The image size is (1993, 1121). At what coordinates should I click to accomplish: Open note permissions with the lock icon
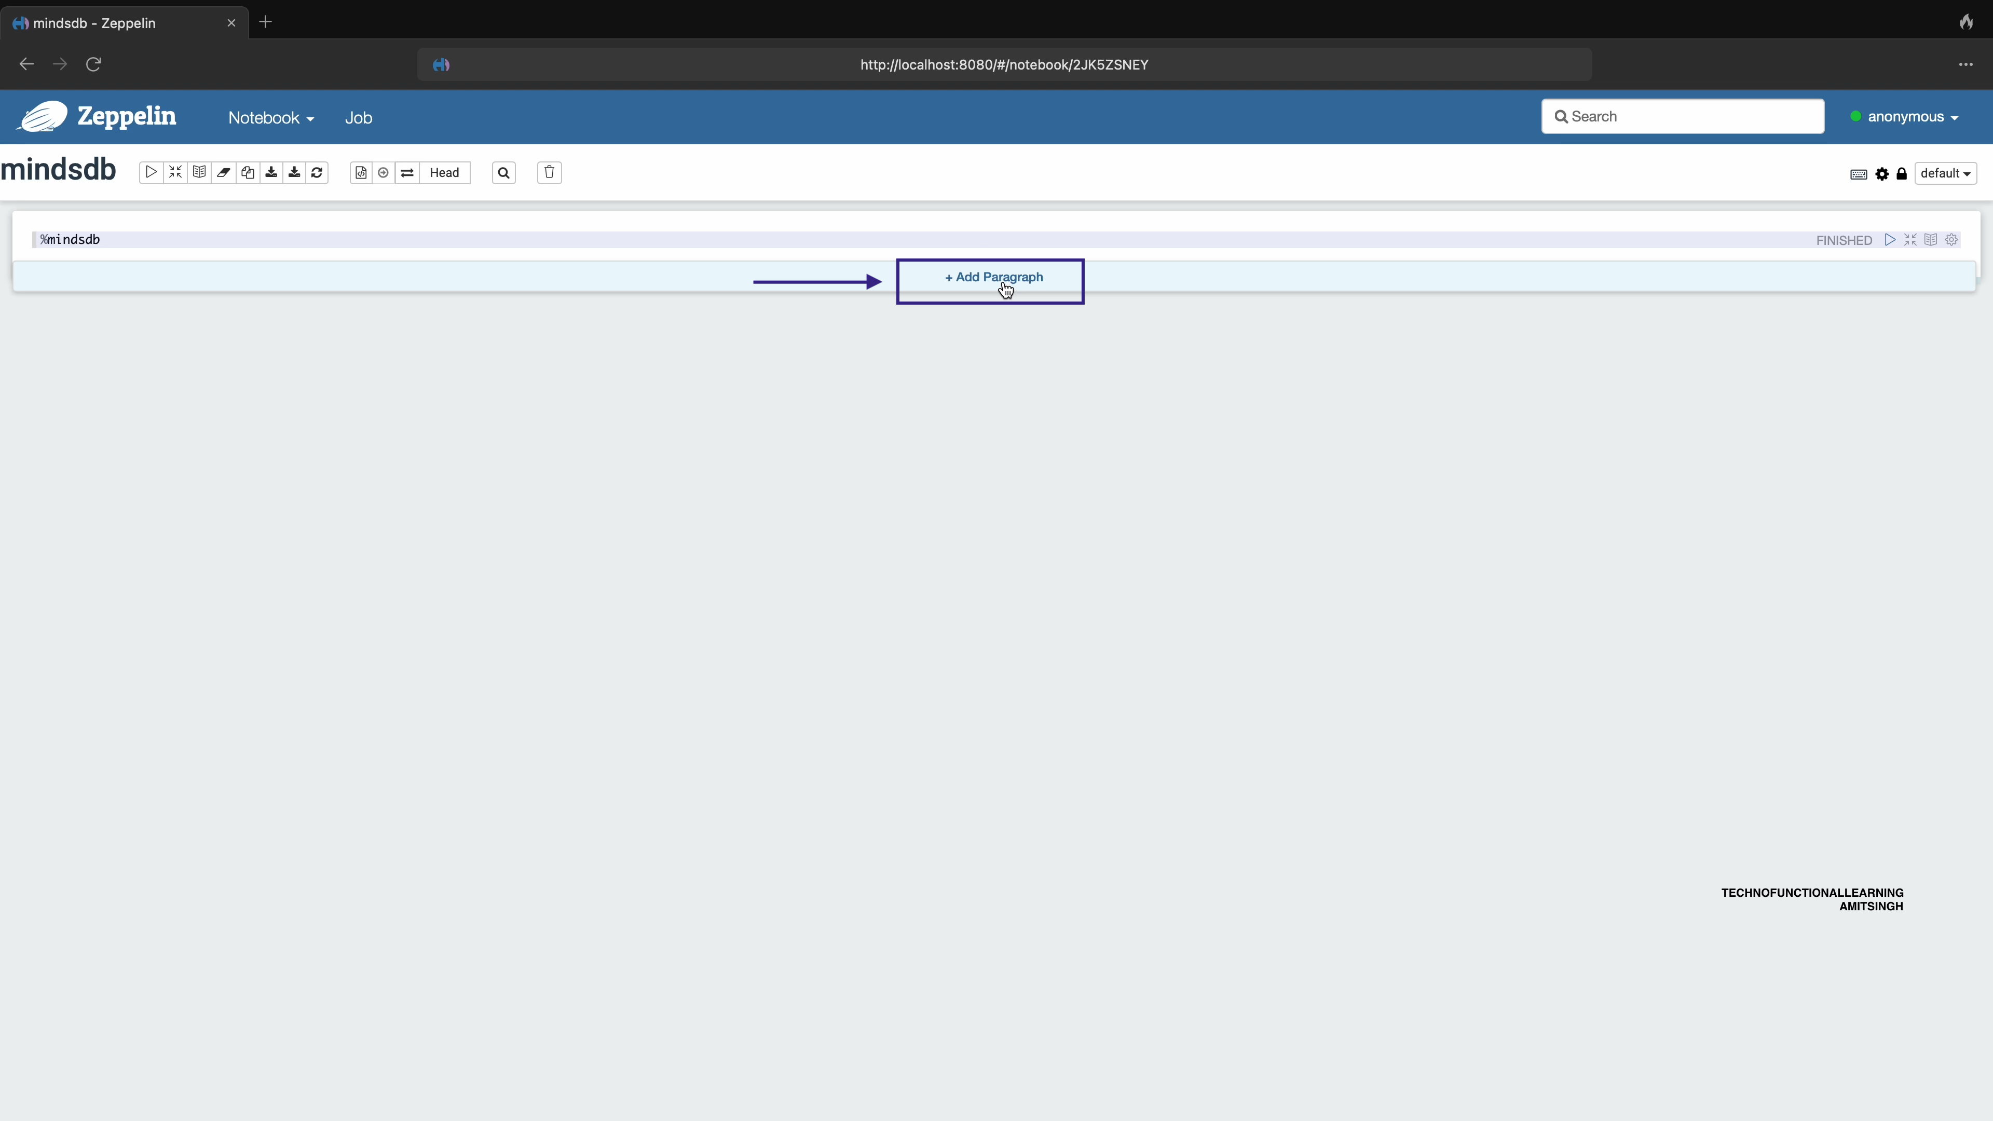1903,173
